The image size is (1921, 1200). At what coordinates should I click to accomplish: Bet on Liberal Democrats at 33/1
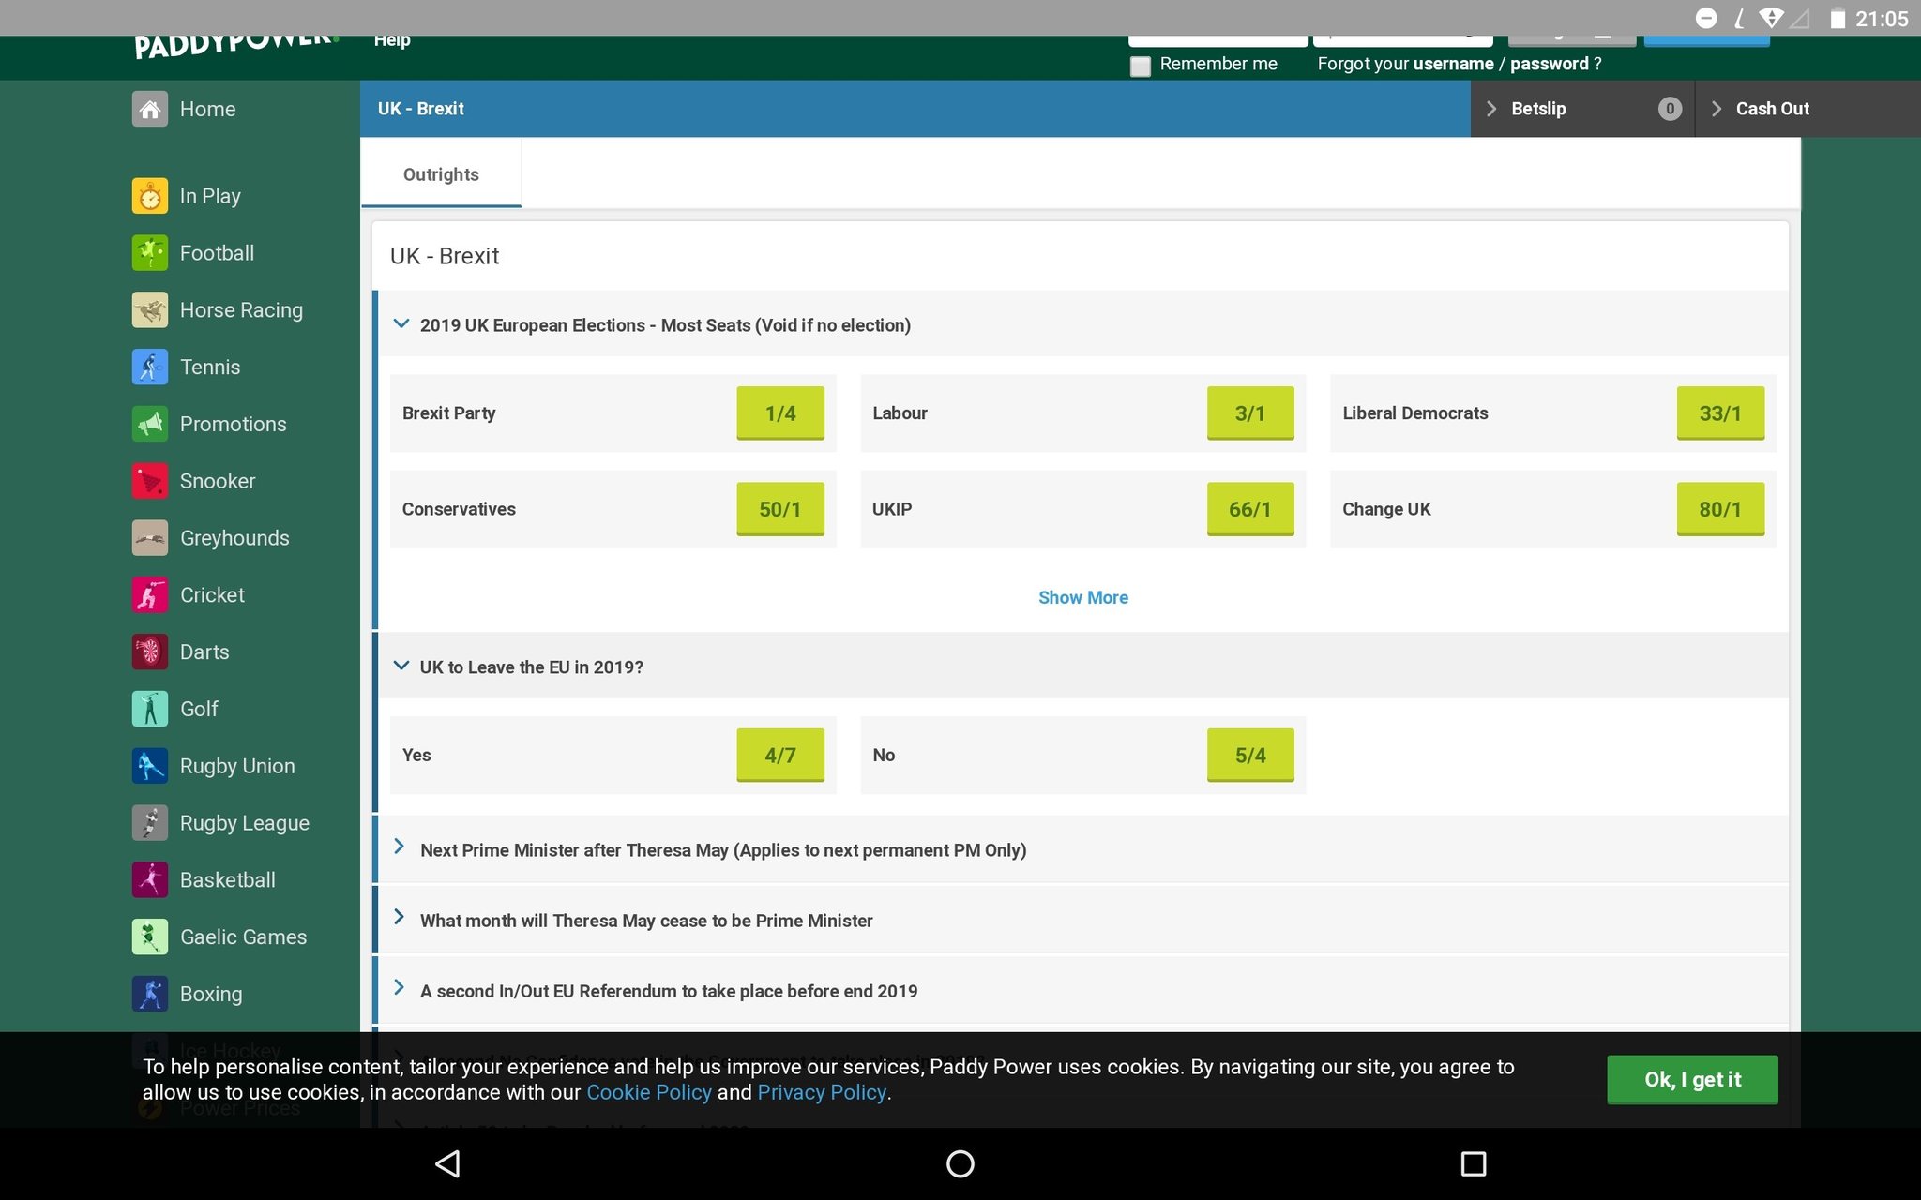pos(1720,413)
